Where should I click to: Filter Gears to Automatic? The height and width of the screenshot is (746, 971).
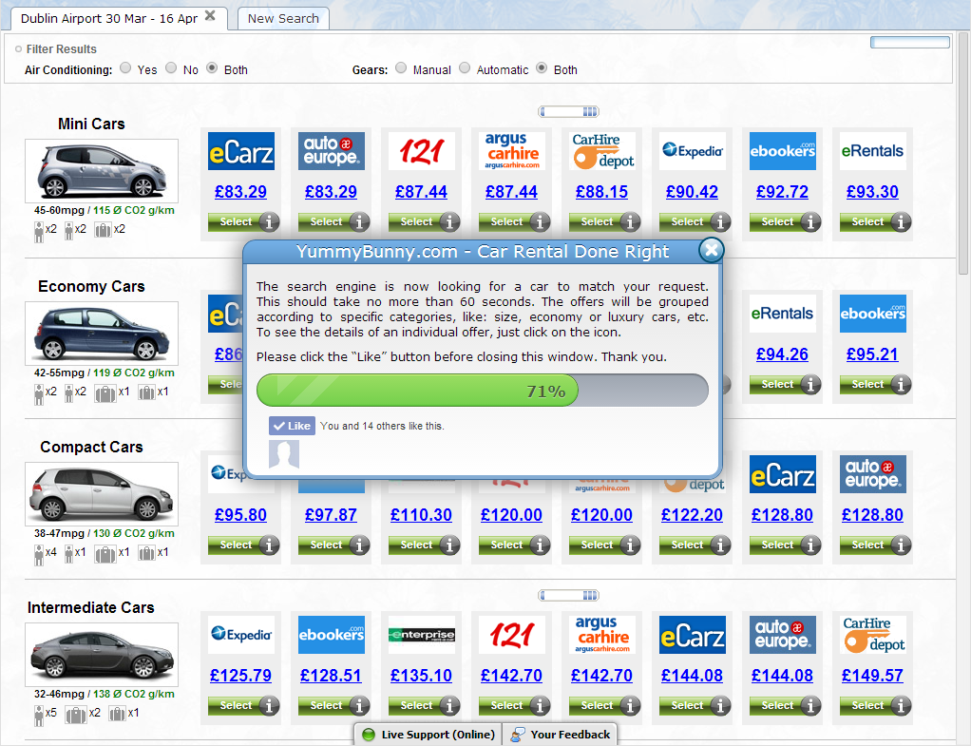pos(465,68)
